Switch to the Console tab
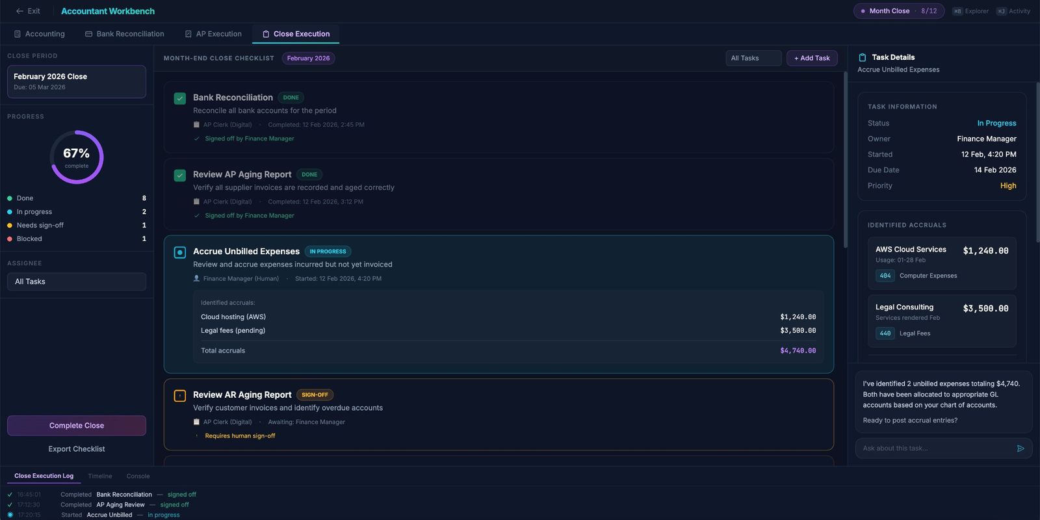The width and height of the screenshot is (1040, 520). click(138, 476)
